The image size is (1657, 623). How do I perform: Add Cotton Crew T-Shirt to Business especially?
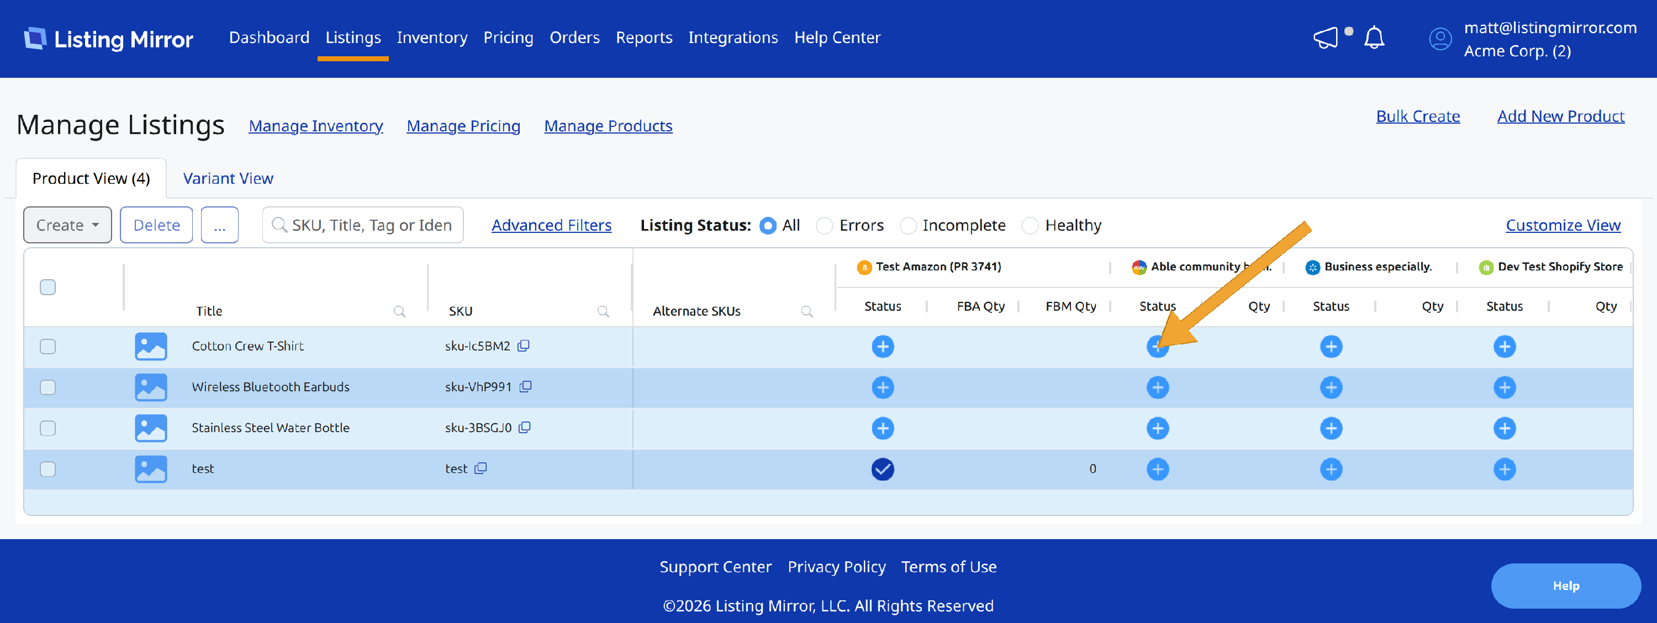[1331, 347]
